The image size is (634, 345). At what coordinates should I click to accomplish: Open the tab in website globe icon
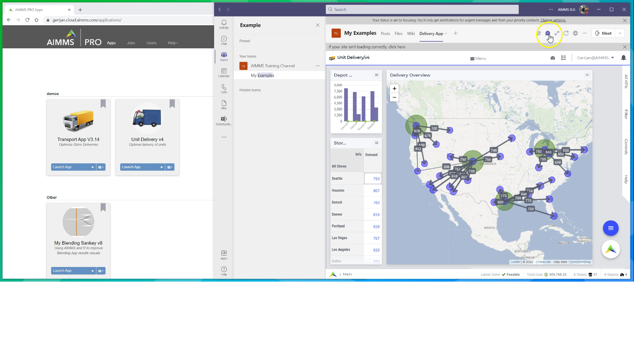pos(575,33)
